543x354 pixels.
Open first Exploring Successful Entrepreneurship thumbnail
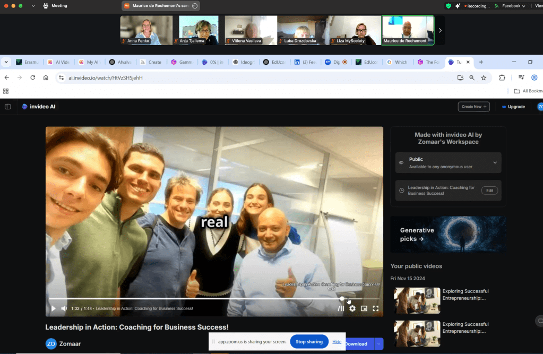(x=417, y=300)
